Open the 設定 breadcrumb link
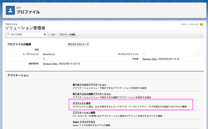 click(x=19, y=8)
